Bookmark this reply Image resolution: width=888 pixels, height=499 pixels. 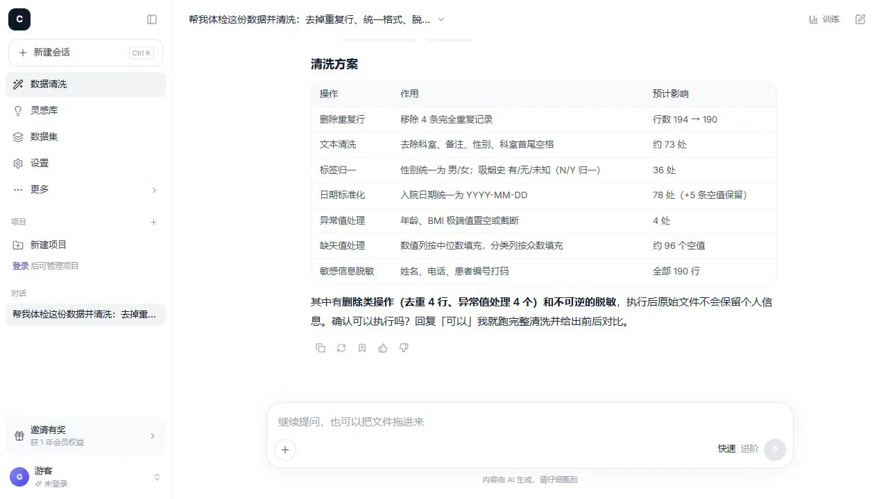362,348
